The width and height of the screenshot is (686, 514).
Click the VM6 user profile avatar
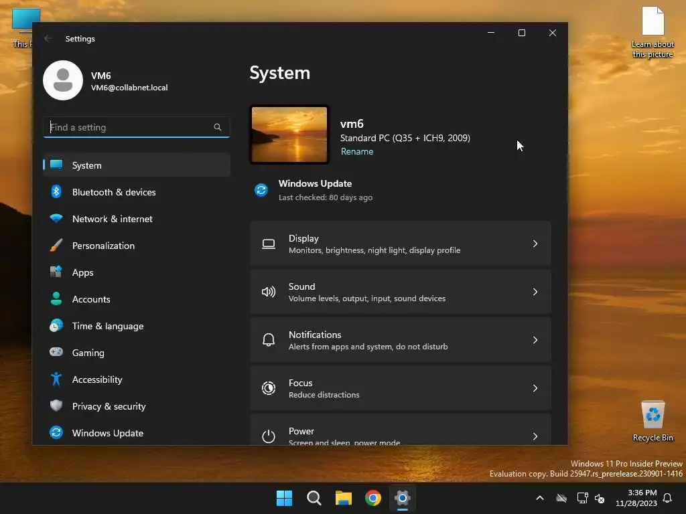pos(63,80)
